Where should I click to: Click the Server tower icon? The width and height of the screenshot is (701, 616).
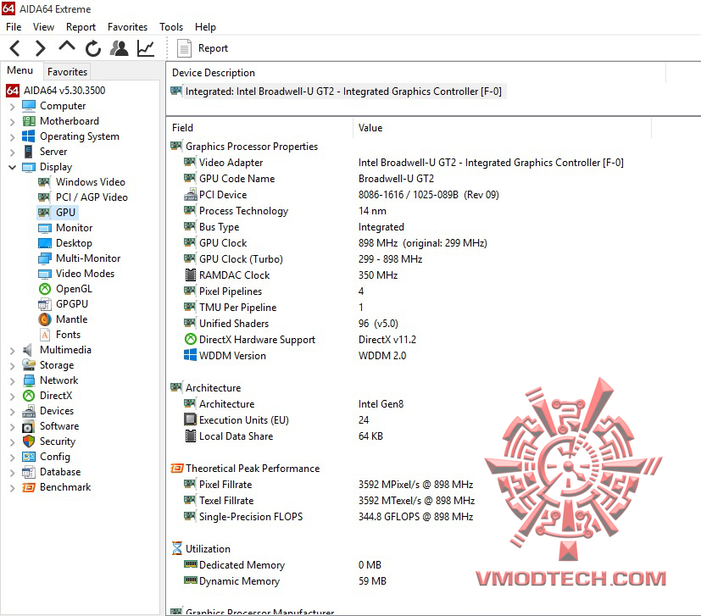28,152
